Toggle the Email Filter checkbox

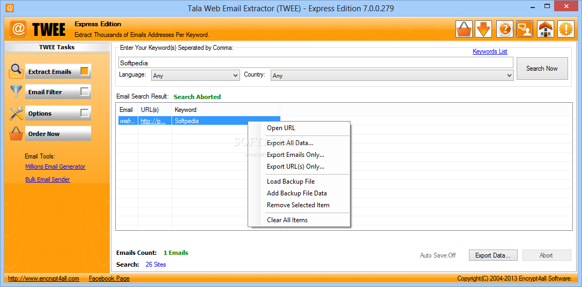(85, 92)
